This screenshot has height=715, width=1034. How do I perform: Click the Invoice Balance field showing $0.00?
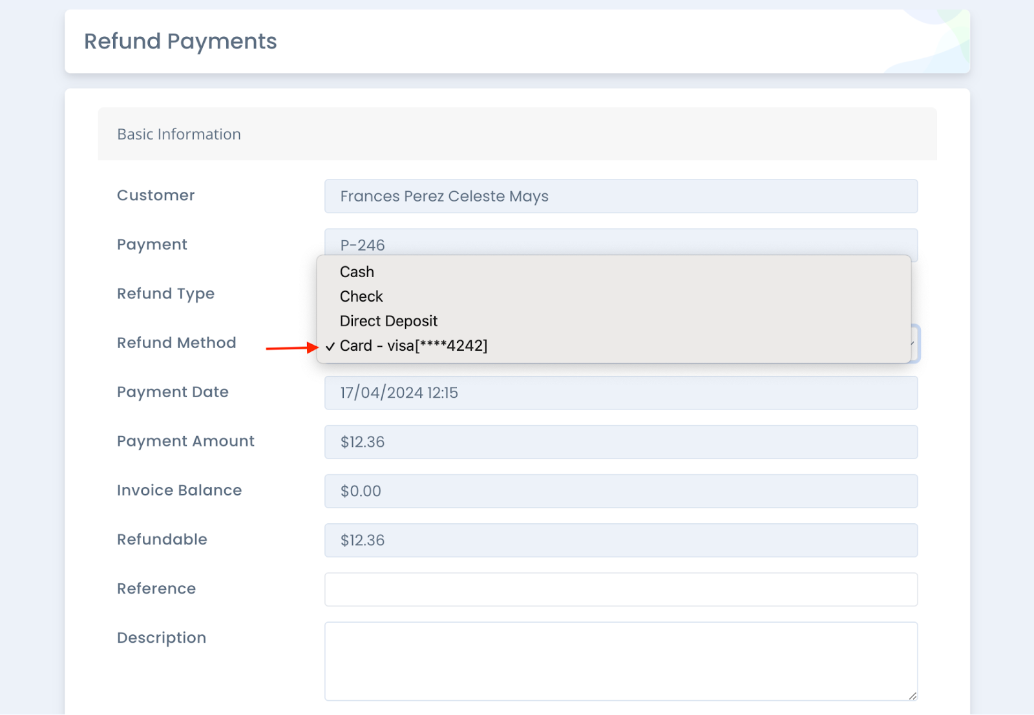621,491
